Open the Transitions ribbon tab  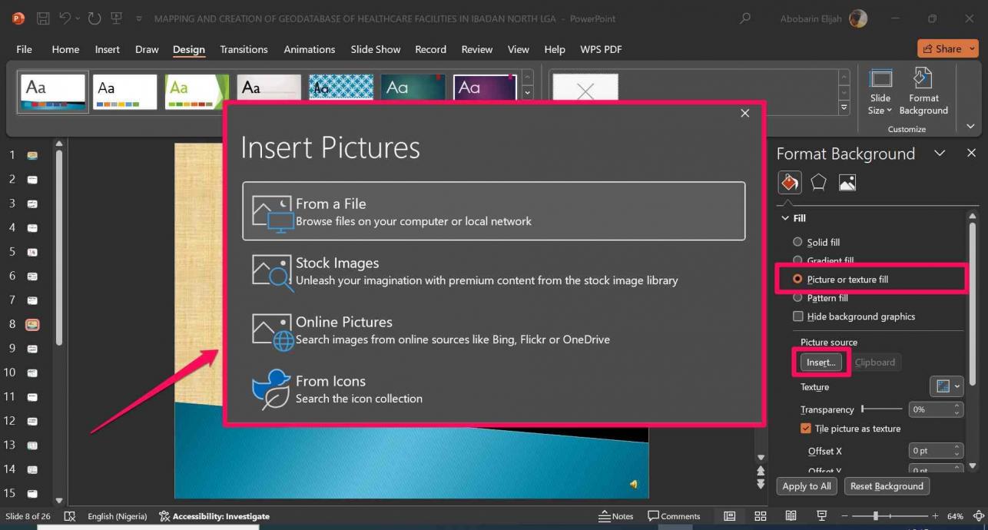click(244, 49)
